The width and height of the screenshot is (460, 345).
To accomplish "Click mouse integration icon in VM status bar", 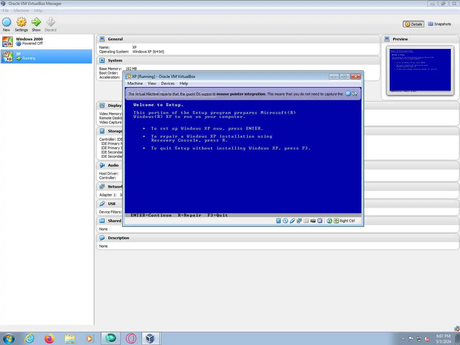I will point(330,221).
